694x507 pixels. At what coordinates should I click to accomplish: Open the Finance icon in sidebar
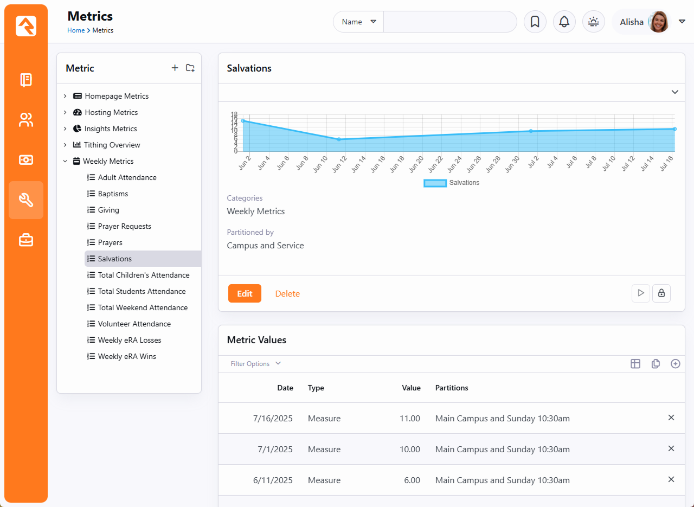pyautogui.click(x=26, y=160)
